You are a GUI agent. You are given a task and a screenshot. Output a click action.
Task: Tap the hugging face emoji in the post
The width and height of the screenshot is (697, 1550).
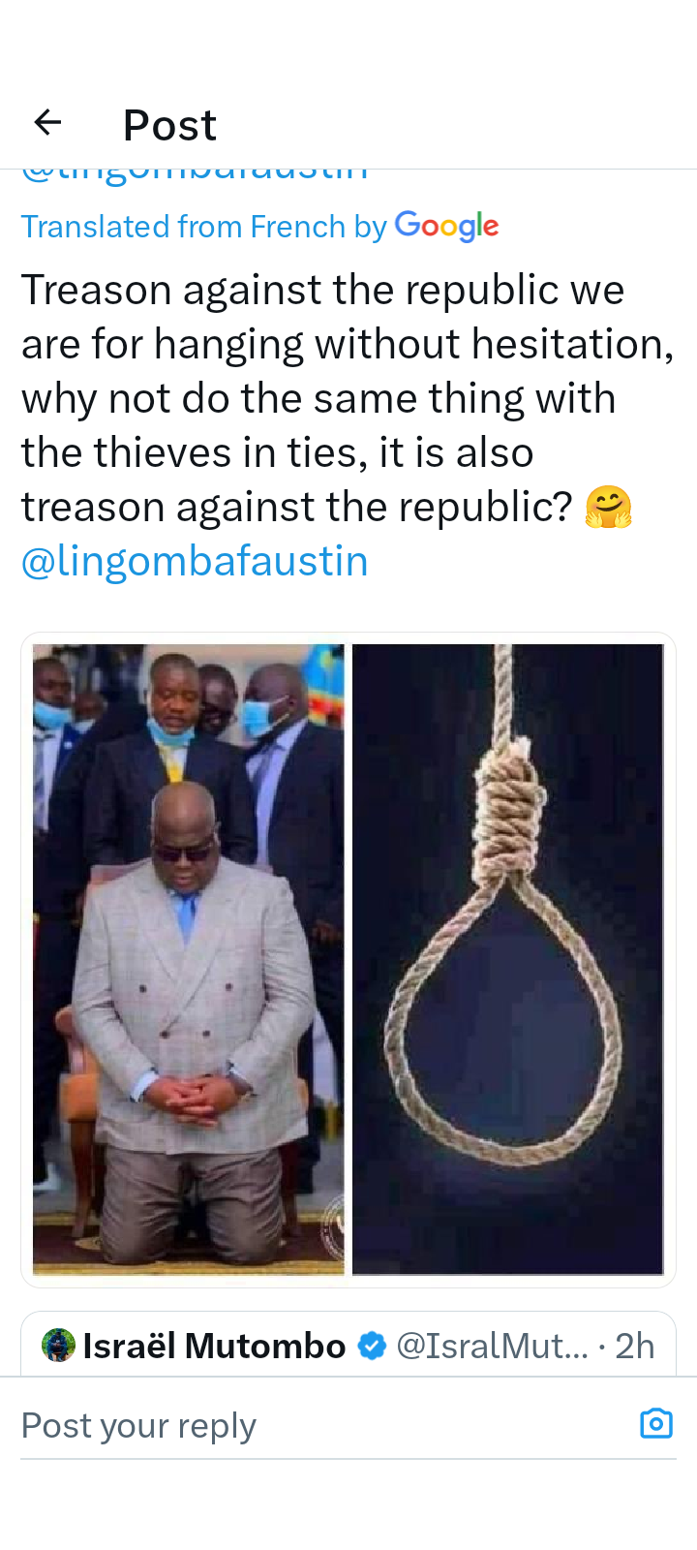(x=608, y=507)
